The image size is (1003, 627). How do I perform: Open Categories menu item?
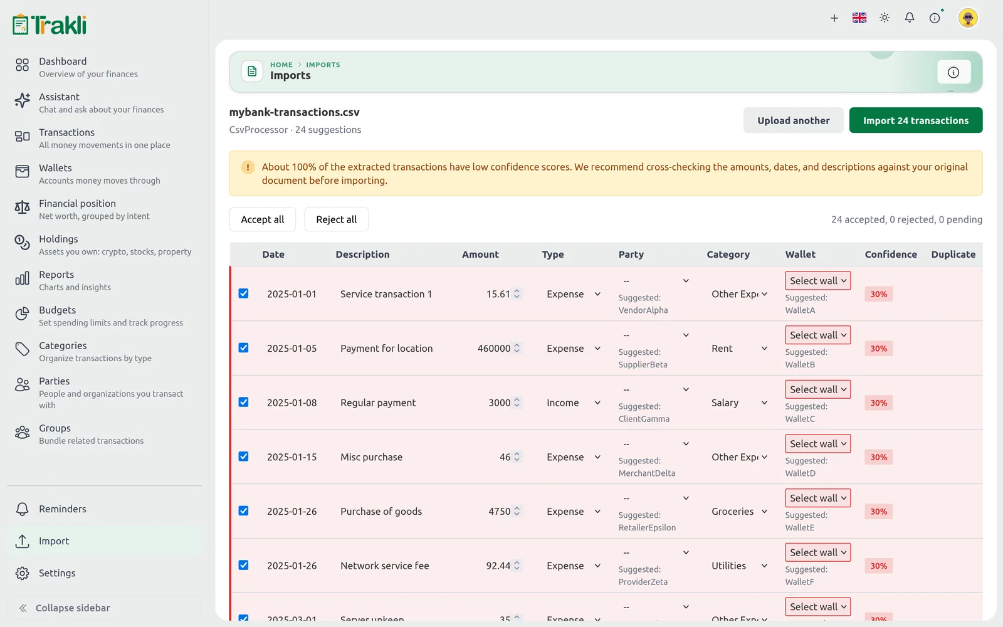pyautogui.click(x=103, y=351)
